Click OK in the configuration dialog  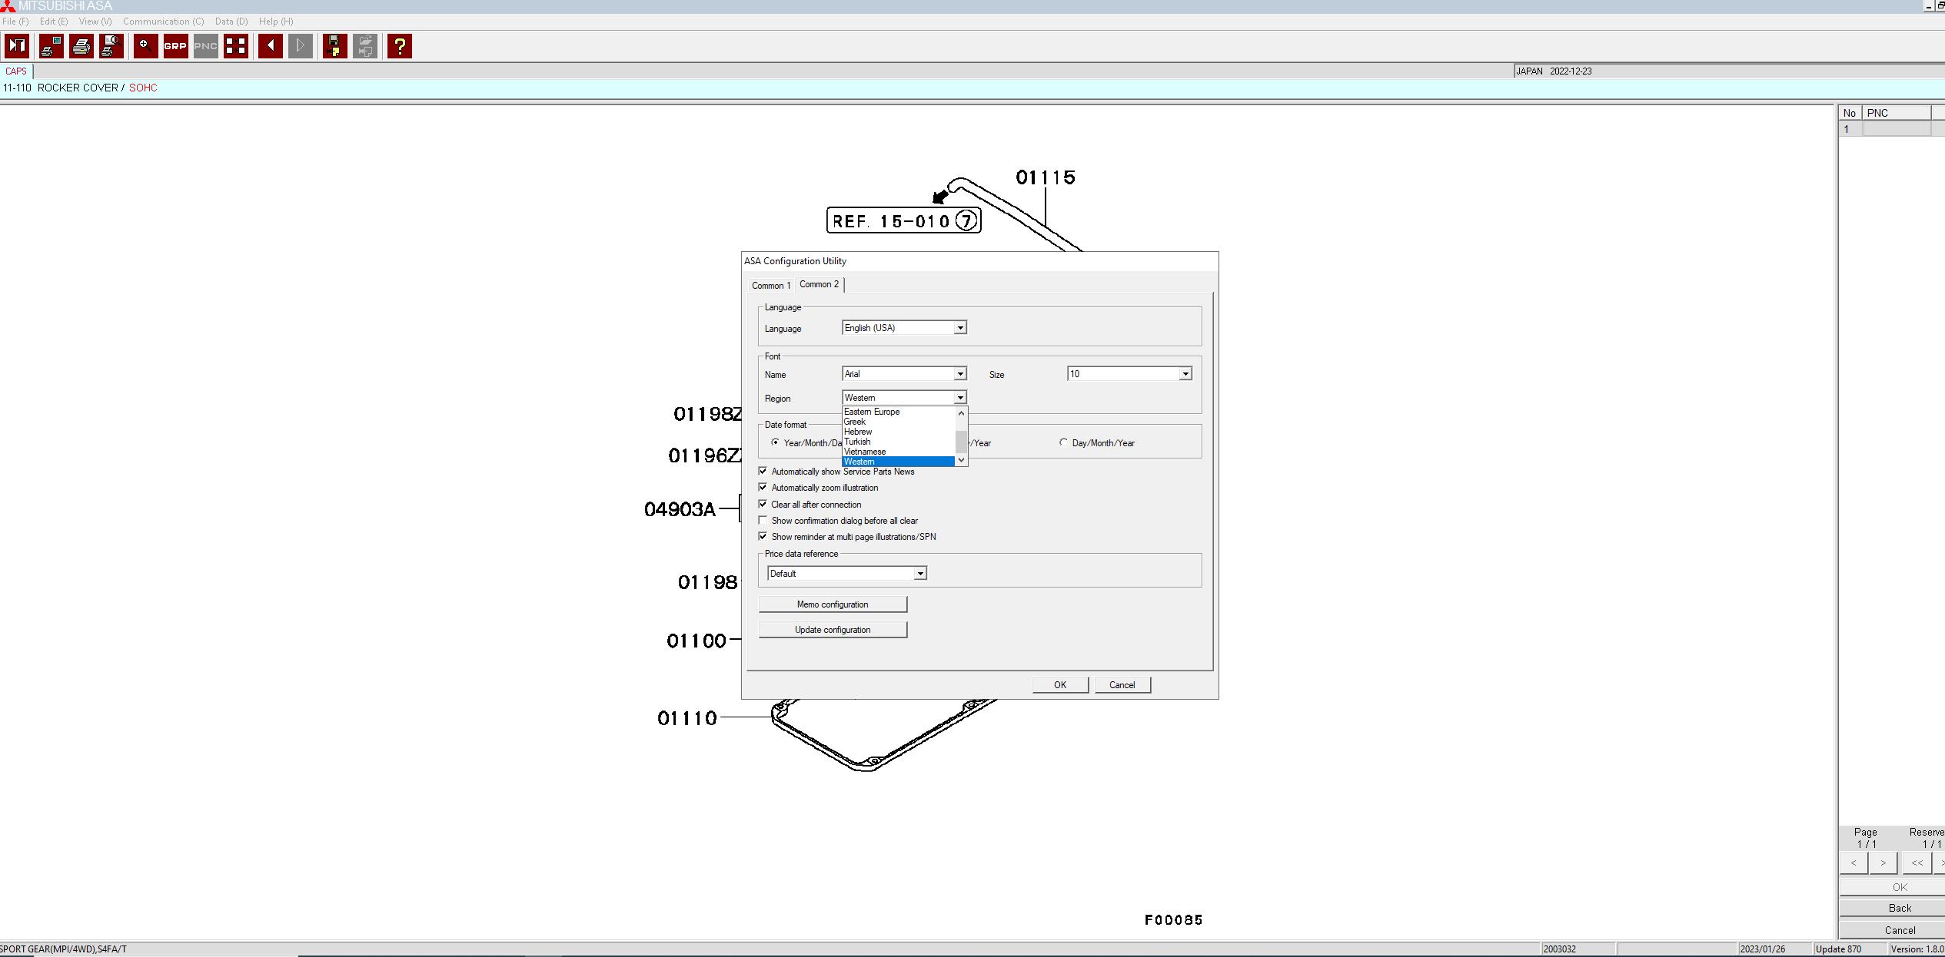click(x=1060, y=685)
